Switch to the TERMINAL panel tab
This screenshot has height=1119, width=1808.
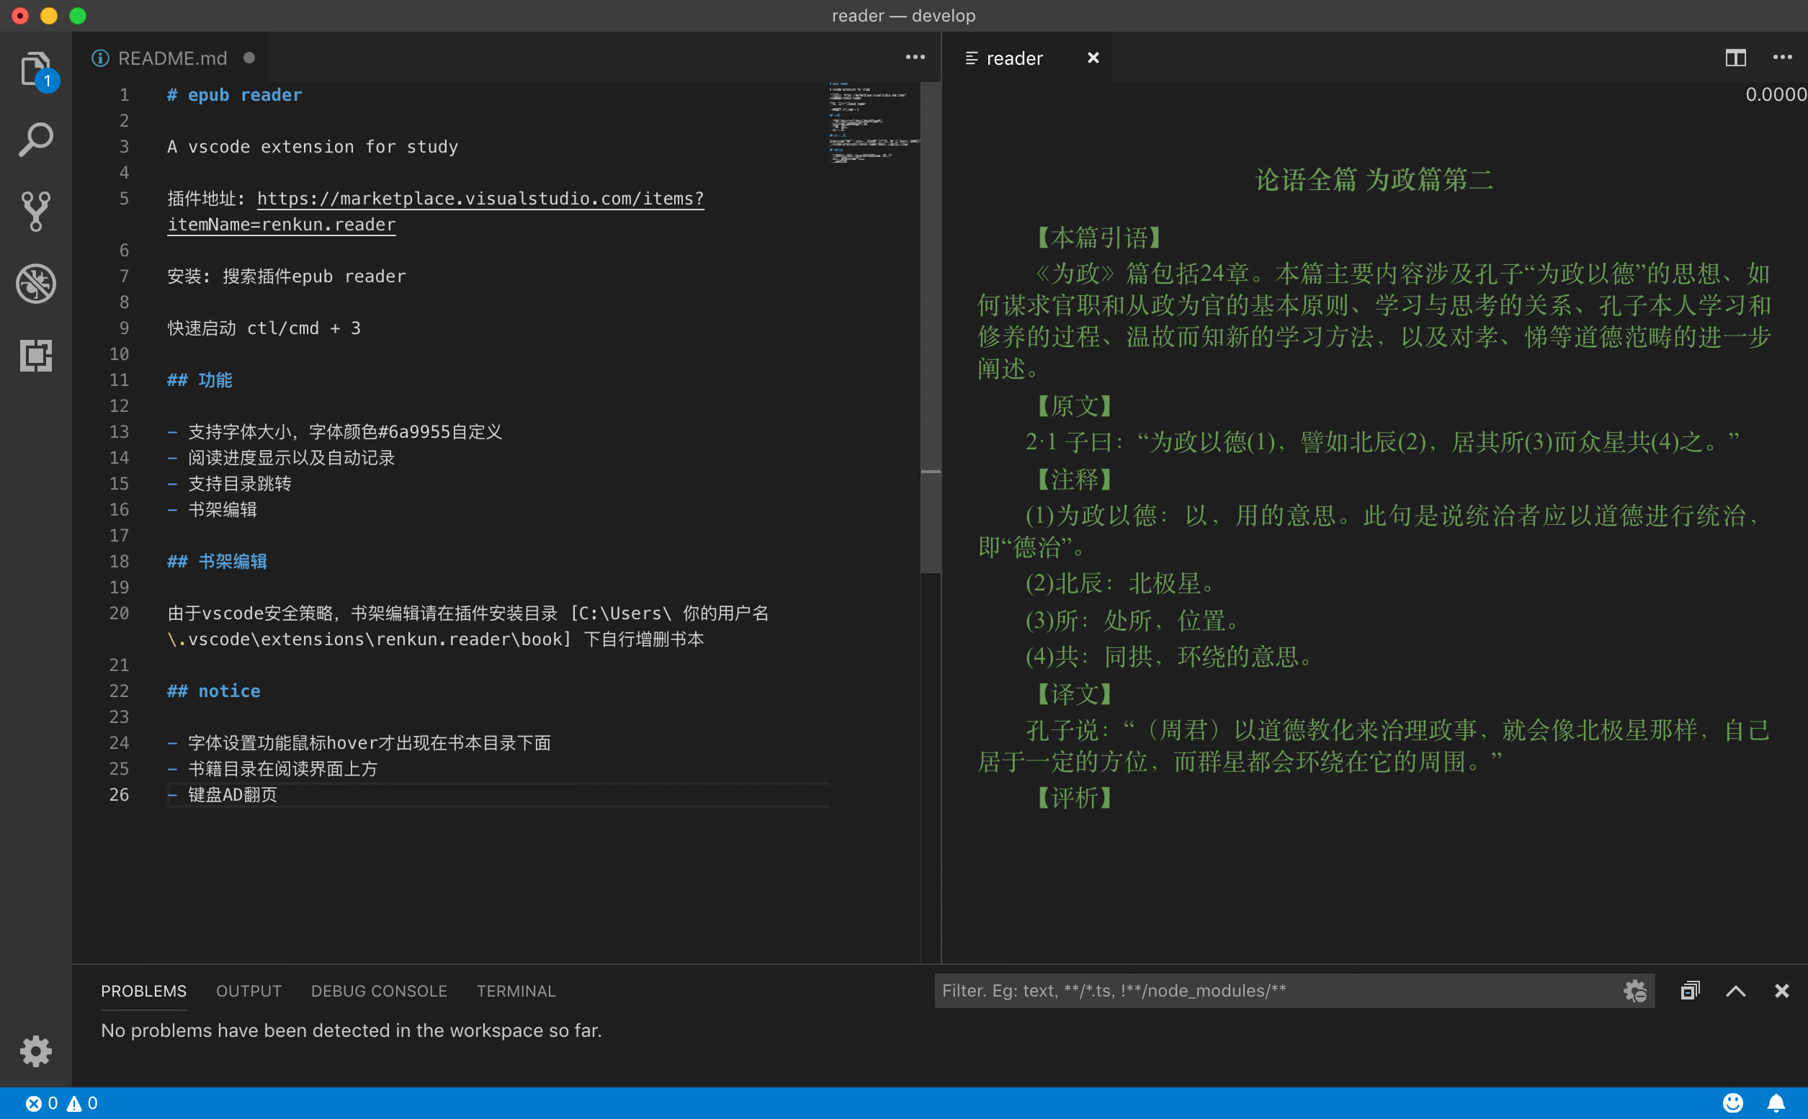click(516, 990)
